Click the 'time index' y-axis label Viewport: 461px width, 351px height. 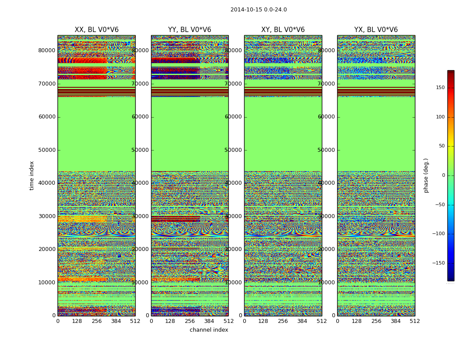point(32,175)
